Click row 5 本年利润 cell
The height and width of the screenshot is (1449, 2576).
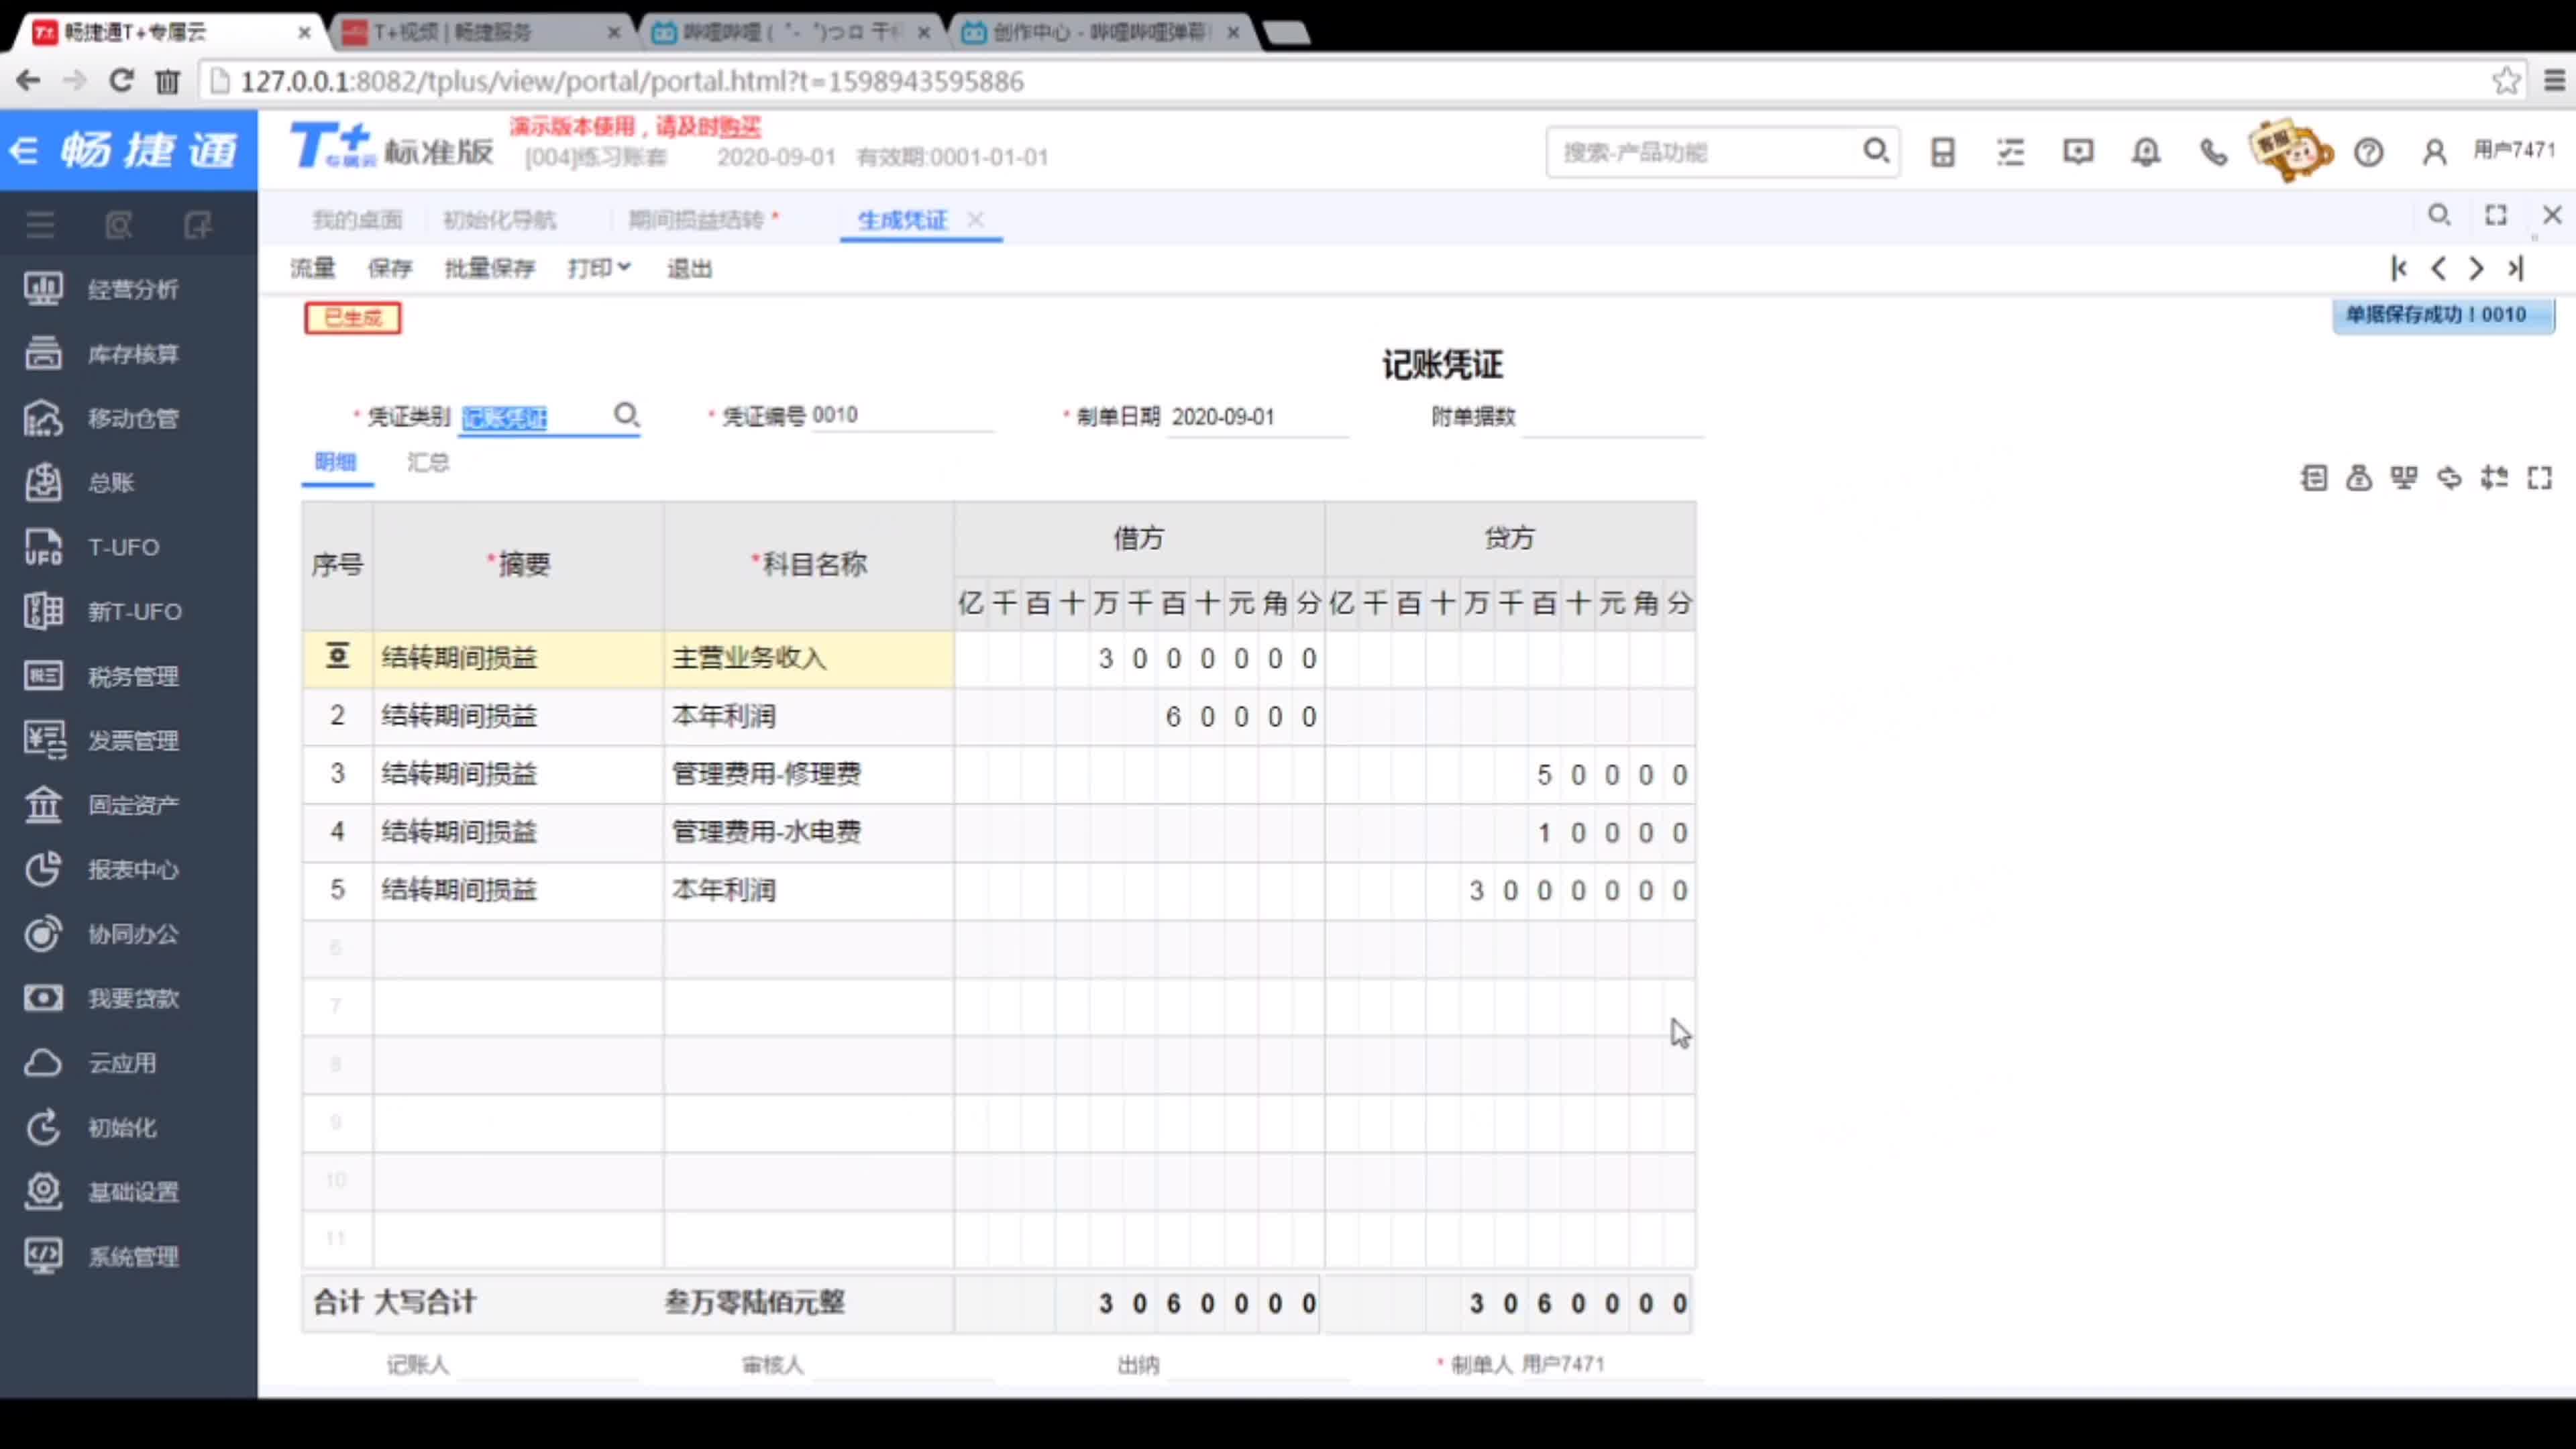[x=808, y=890]
